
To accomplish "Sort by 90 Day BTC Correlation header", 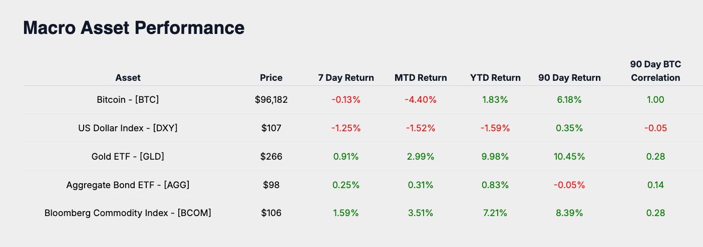I will (655, 71).
